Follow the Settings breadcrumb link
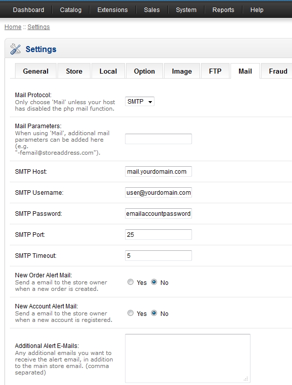 (38, 27)
